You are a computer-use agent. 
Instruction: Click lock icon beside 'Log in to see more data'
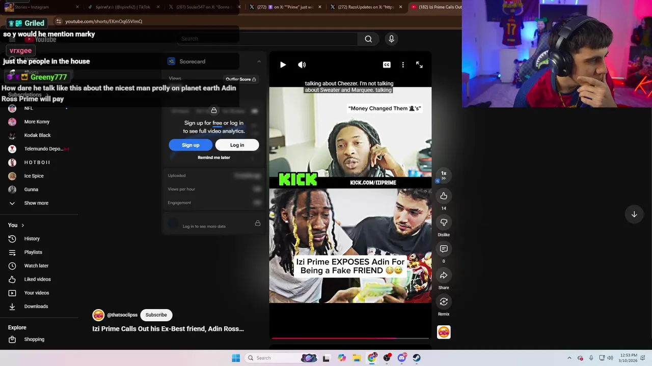[x=258, y=223]
